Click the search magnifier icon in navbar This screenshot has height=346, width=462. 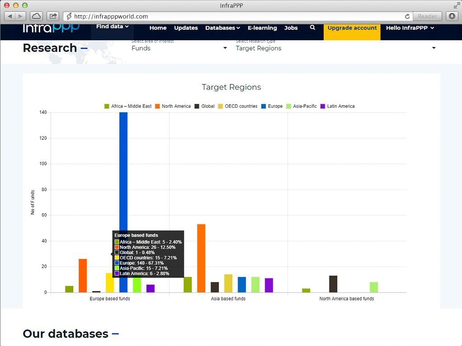[313, 28]
